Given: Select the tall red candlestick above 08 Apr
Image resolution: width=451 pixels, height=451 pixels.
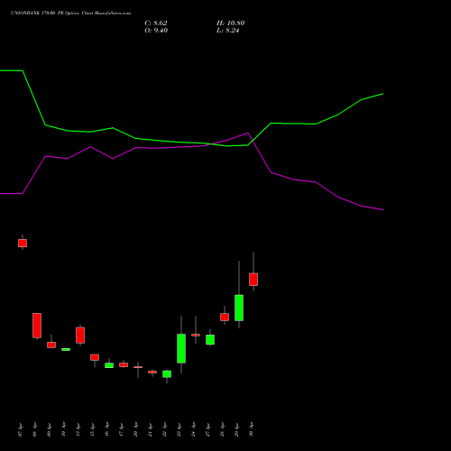Looking at the screenshot, I should pyautogui.click(x=37, y=326).
